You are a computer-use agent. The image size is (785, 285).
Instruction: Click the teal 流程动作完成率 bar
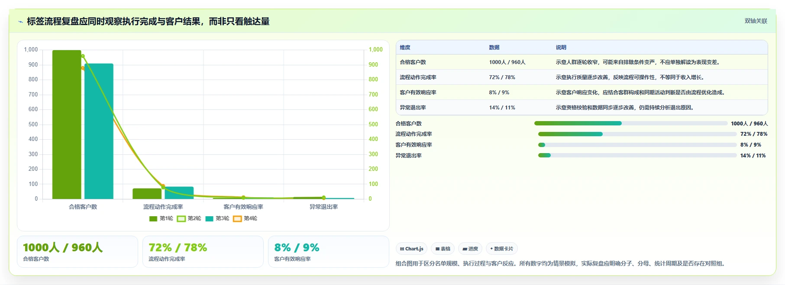179,193
